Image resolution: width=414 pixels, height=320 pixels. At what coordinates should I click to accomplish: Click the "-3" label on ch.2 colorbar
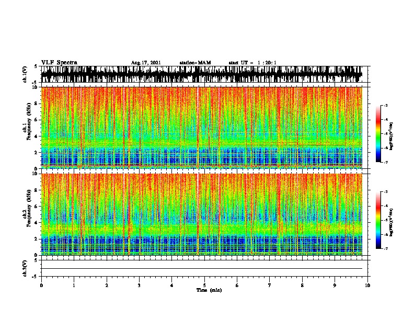(386, 192)
